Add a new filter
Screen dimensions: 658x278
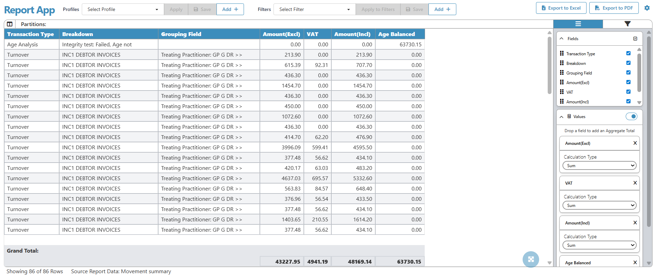(443, 9)
